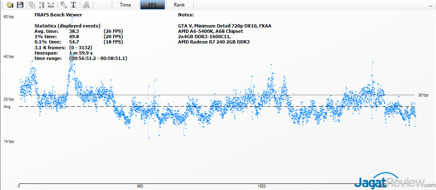This screenshot has width=436, height=190.
Task: Click the Notes heading on the chart
Action: tap(186, 15)
